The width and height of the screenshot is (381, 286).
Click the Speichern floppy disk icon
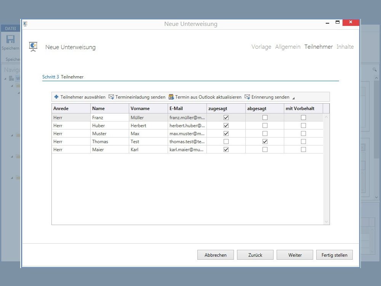(x=10, y=40)
